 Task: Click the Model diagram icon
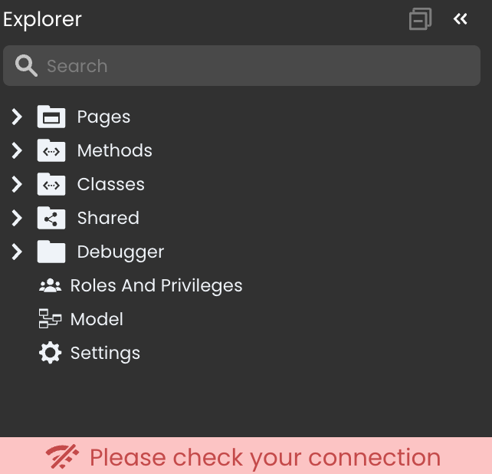tap(50, 319)
